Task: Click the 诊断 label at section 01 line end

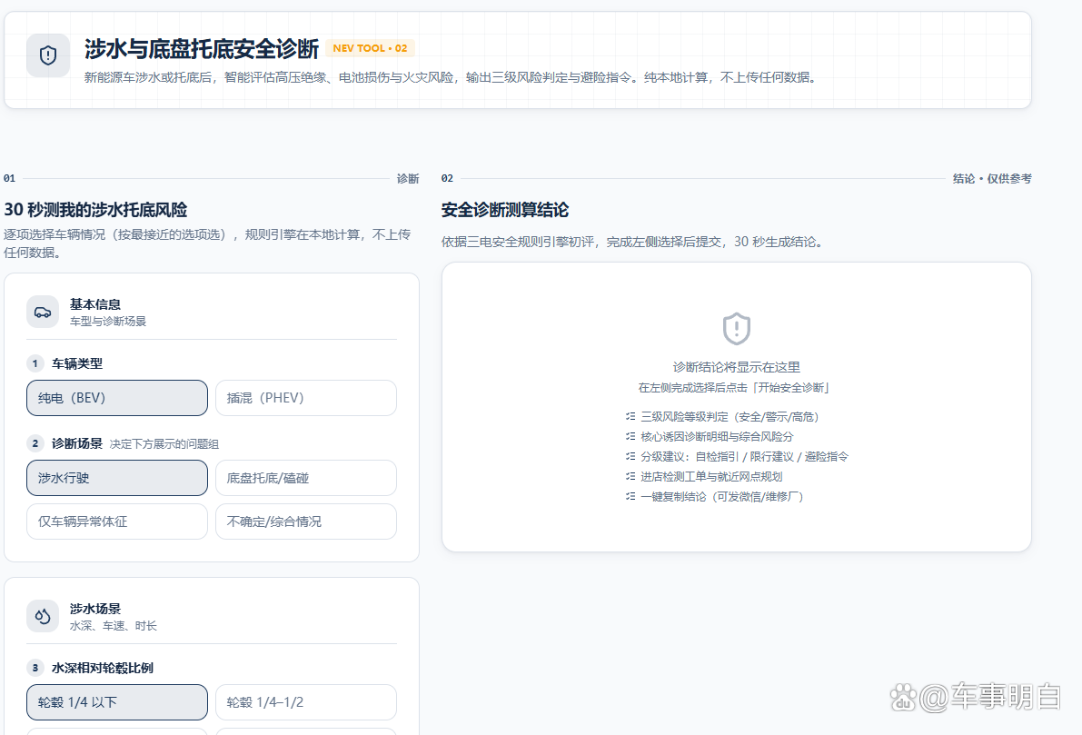Action: [x=408, y=179]
